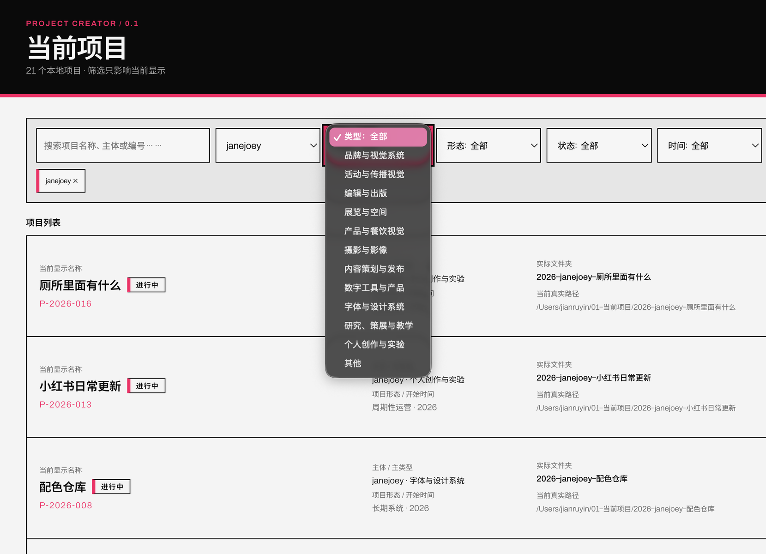Open project 小红书日常更新
This screenshot has width=766, height=554.
click(80, 386)
